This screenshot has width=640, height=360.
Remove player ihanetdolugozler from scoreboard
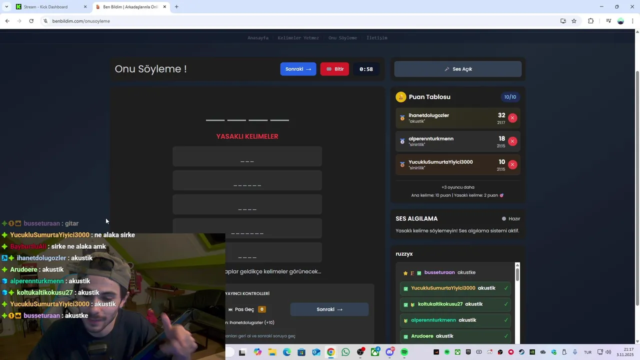pos(512,118)
